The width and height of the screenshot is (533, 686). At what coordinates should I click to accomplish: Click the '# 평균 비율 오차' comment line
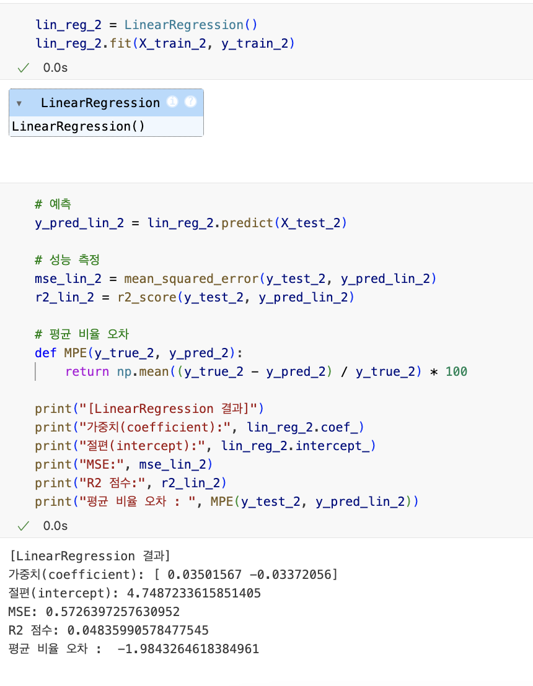coord(82,335)
